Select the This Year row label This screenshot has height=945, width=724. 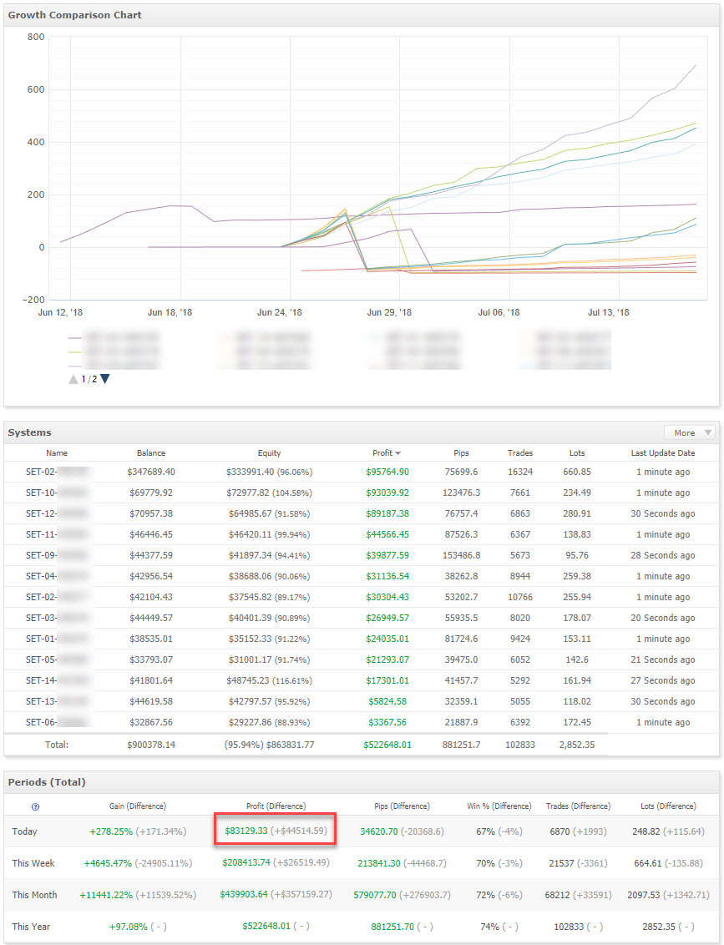pyautogui.click(x=31, y=927)
